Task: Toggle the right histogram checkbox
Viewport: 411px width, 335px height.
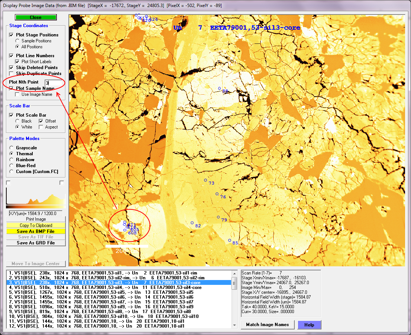Action: (62, 183)
